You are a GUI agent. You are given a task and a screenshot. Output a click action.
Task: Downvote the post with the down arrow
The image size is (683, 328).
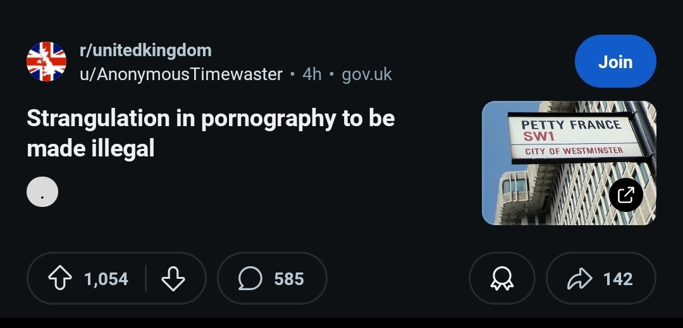click(173, 278)
